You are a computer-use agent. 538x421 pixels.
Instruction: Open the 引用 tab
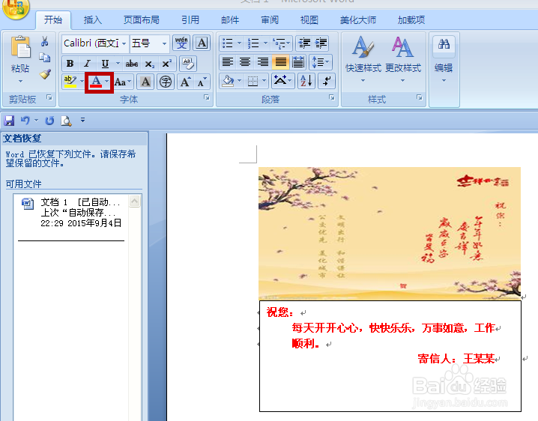click(x=190, y=20)
